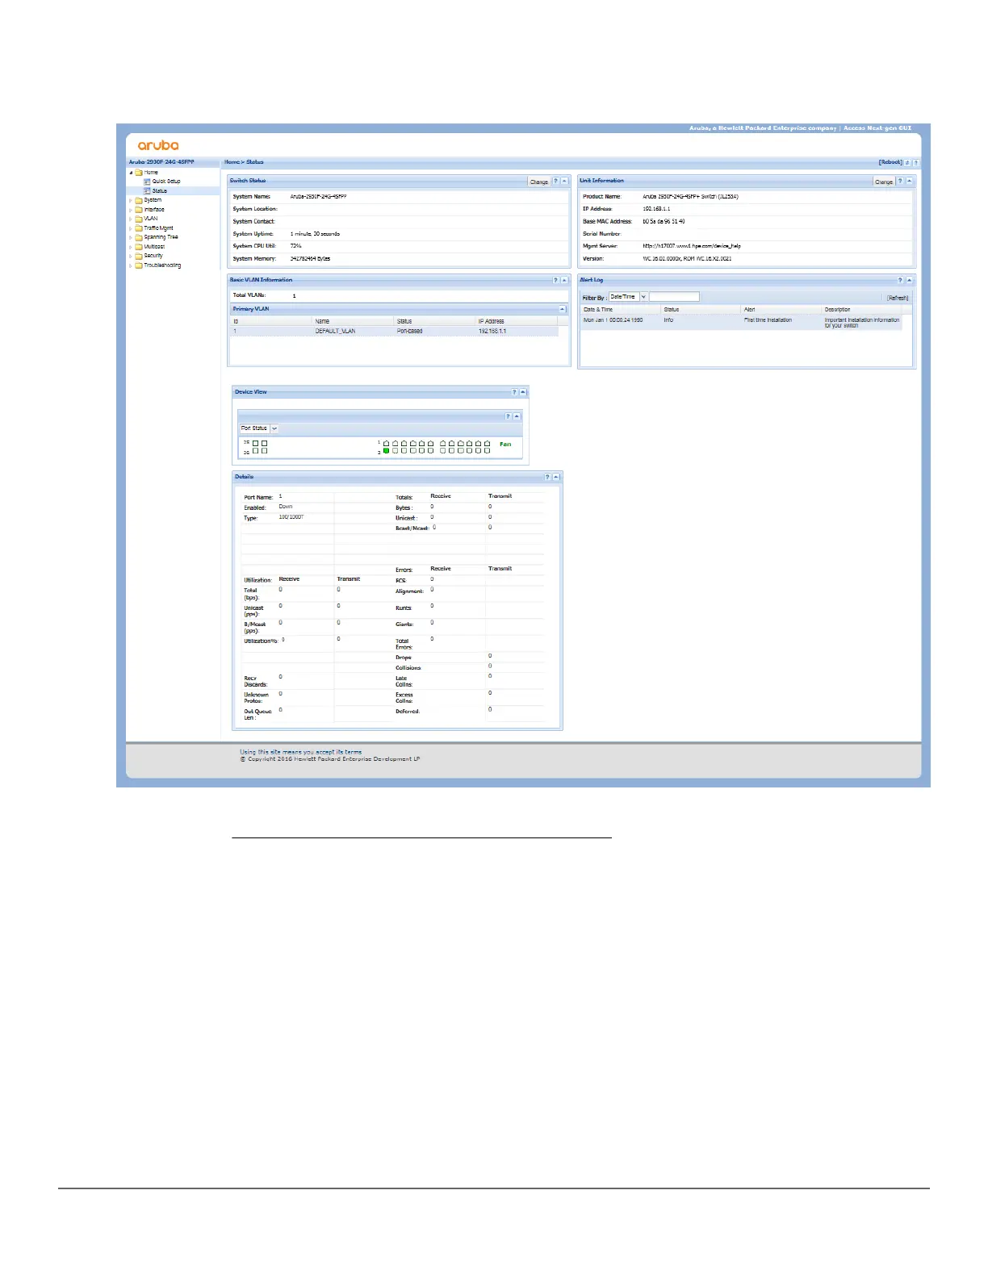988x1278 pixels.
Task: Click the Alert Log Refresh link
Action: click(x=898, y=298)
